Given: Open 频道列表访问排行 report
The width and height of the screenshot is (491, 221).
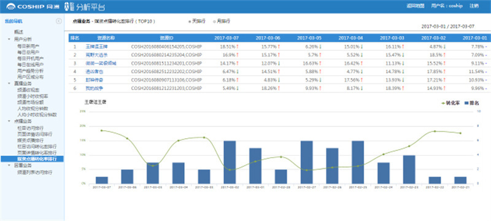Looking at the screenshot, I should point(35,173).
